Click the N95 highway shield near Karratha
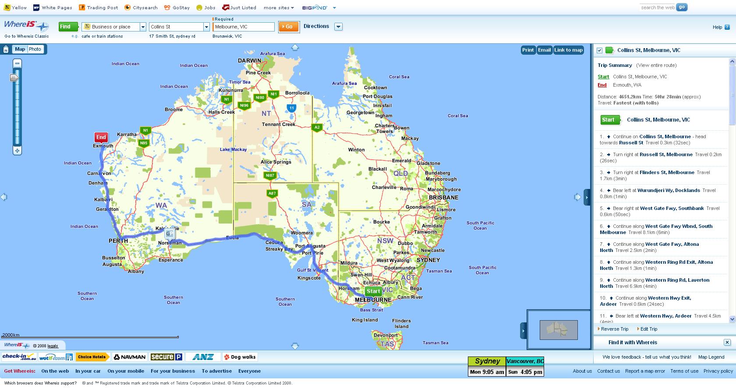 [144, 143]
